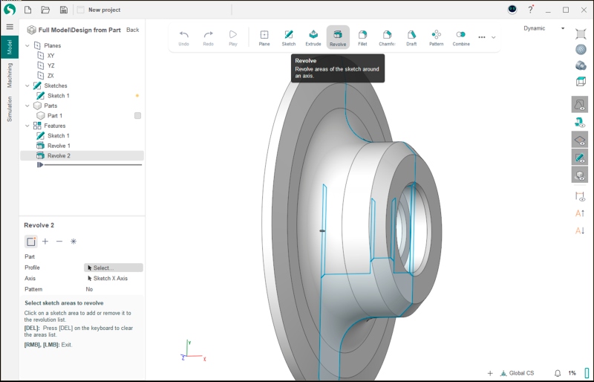Viewport: 594px width, 382px height.
Task: Select the Extrude tool
Action: click(x=313, y=38)
